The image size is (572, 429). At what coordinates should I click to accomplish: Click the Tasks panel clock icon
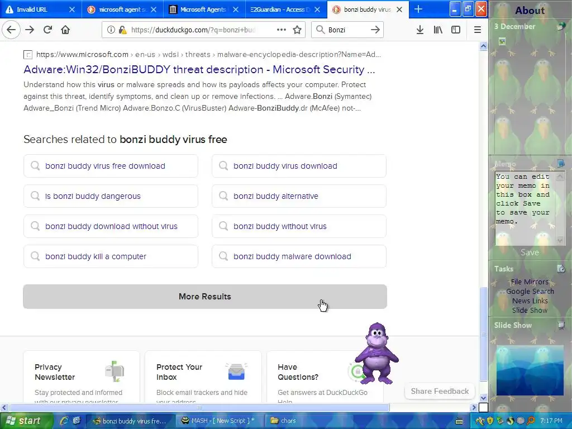[561, 269]
